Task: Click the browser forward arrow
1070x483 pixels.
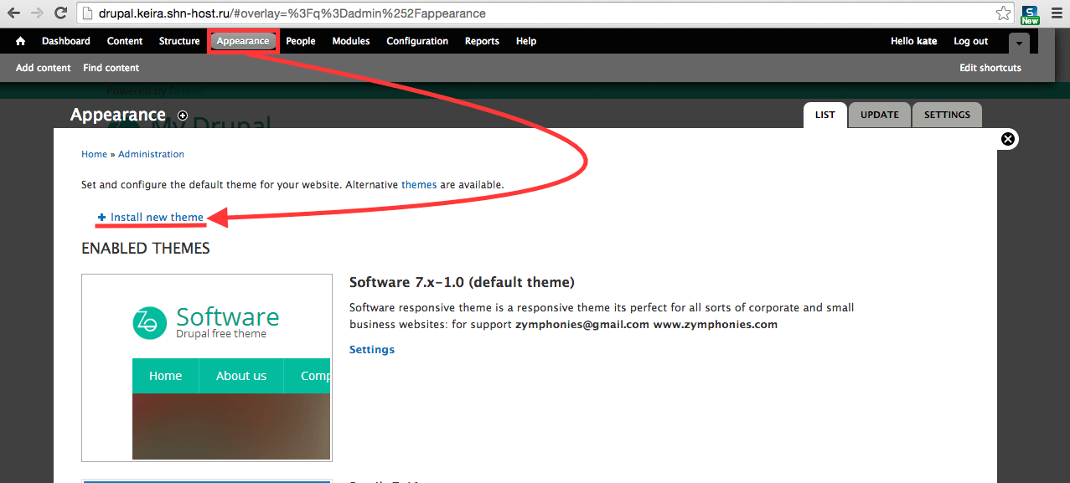Action: (38, 13)
